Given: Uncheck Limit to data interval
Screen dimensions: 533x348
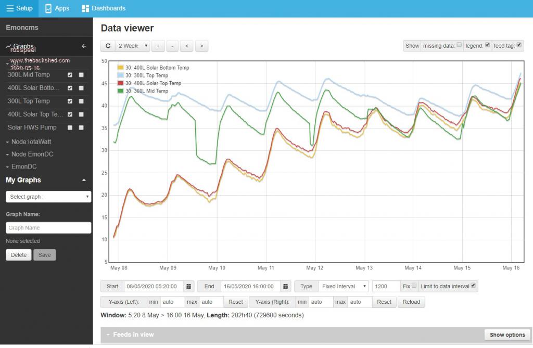Looking at the screenshot, I should click(x=473, y=286).
